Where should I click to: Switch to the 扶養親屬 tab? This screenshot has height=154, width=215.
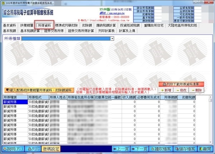[x=27, y=25]
